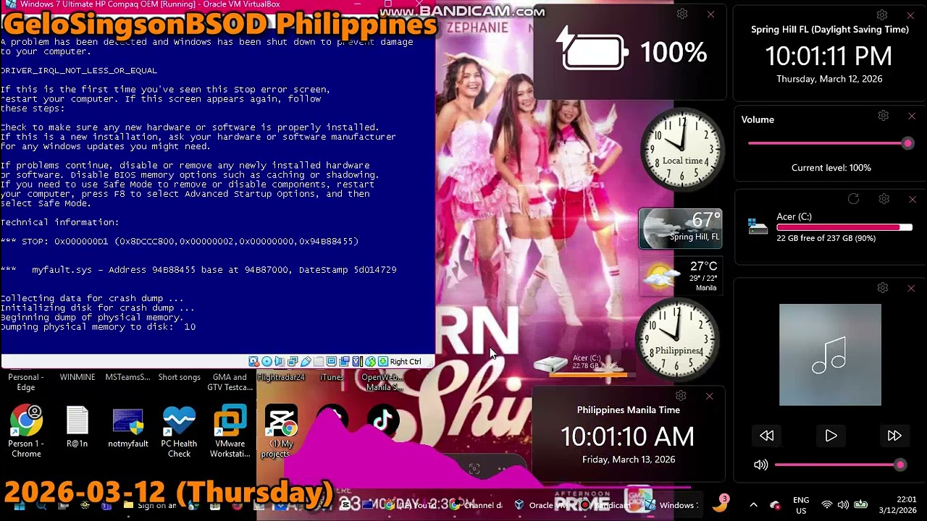Open the R@1n text file icon
This screenshot has height=521, width=927.
[x=77, y=427]
